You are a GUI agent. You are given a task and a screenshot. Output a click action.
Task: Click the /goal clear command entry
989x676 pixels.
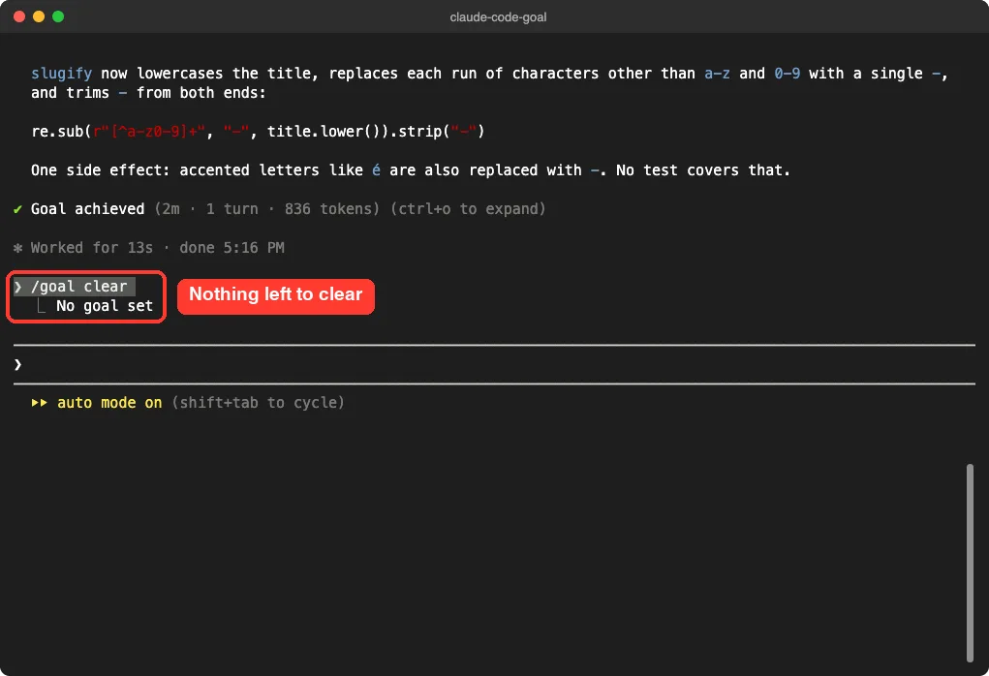pyautogui.click(x=78, y=287)
